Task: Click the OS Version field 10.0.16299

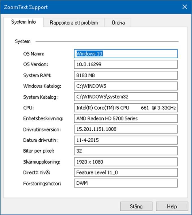Action: click(126, 64)
